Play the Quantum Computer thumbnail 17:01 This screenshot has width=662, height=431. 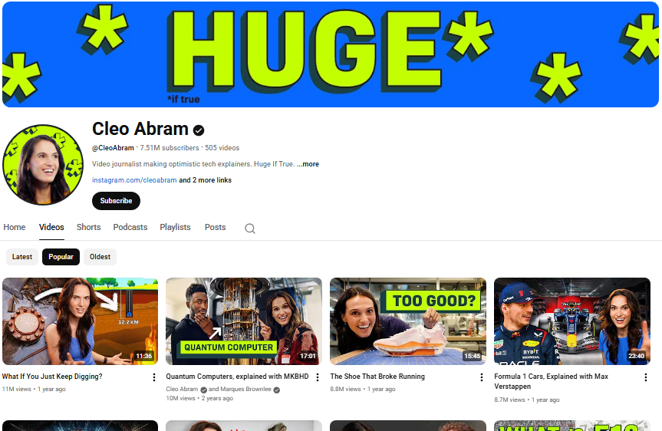[244, 321]
